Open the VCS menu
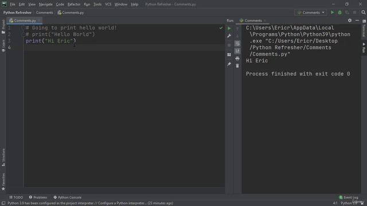Image resolution: width=367 pixels, height=206 pixels. pos(108,4)
